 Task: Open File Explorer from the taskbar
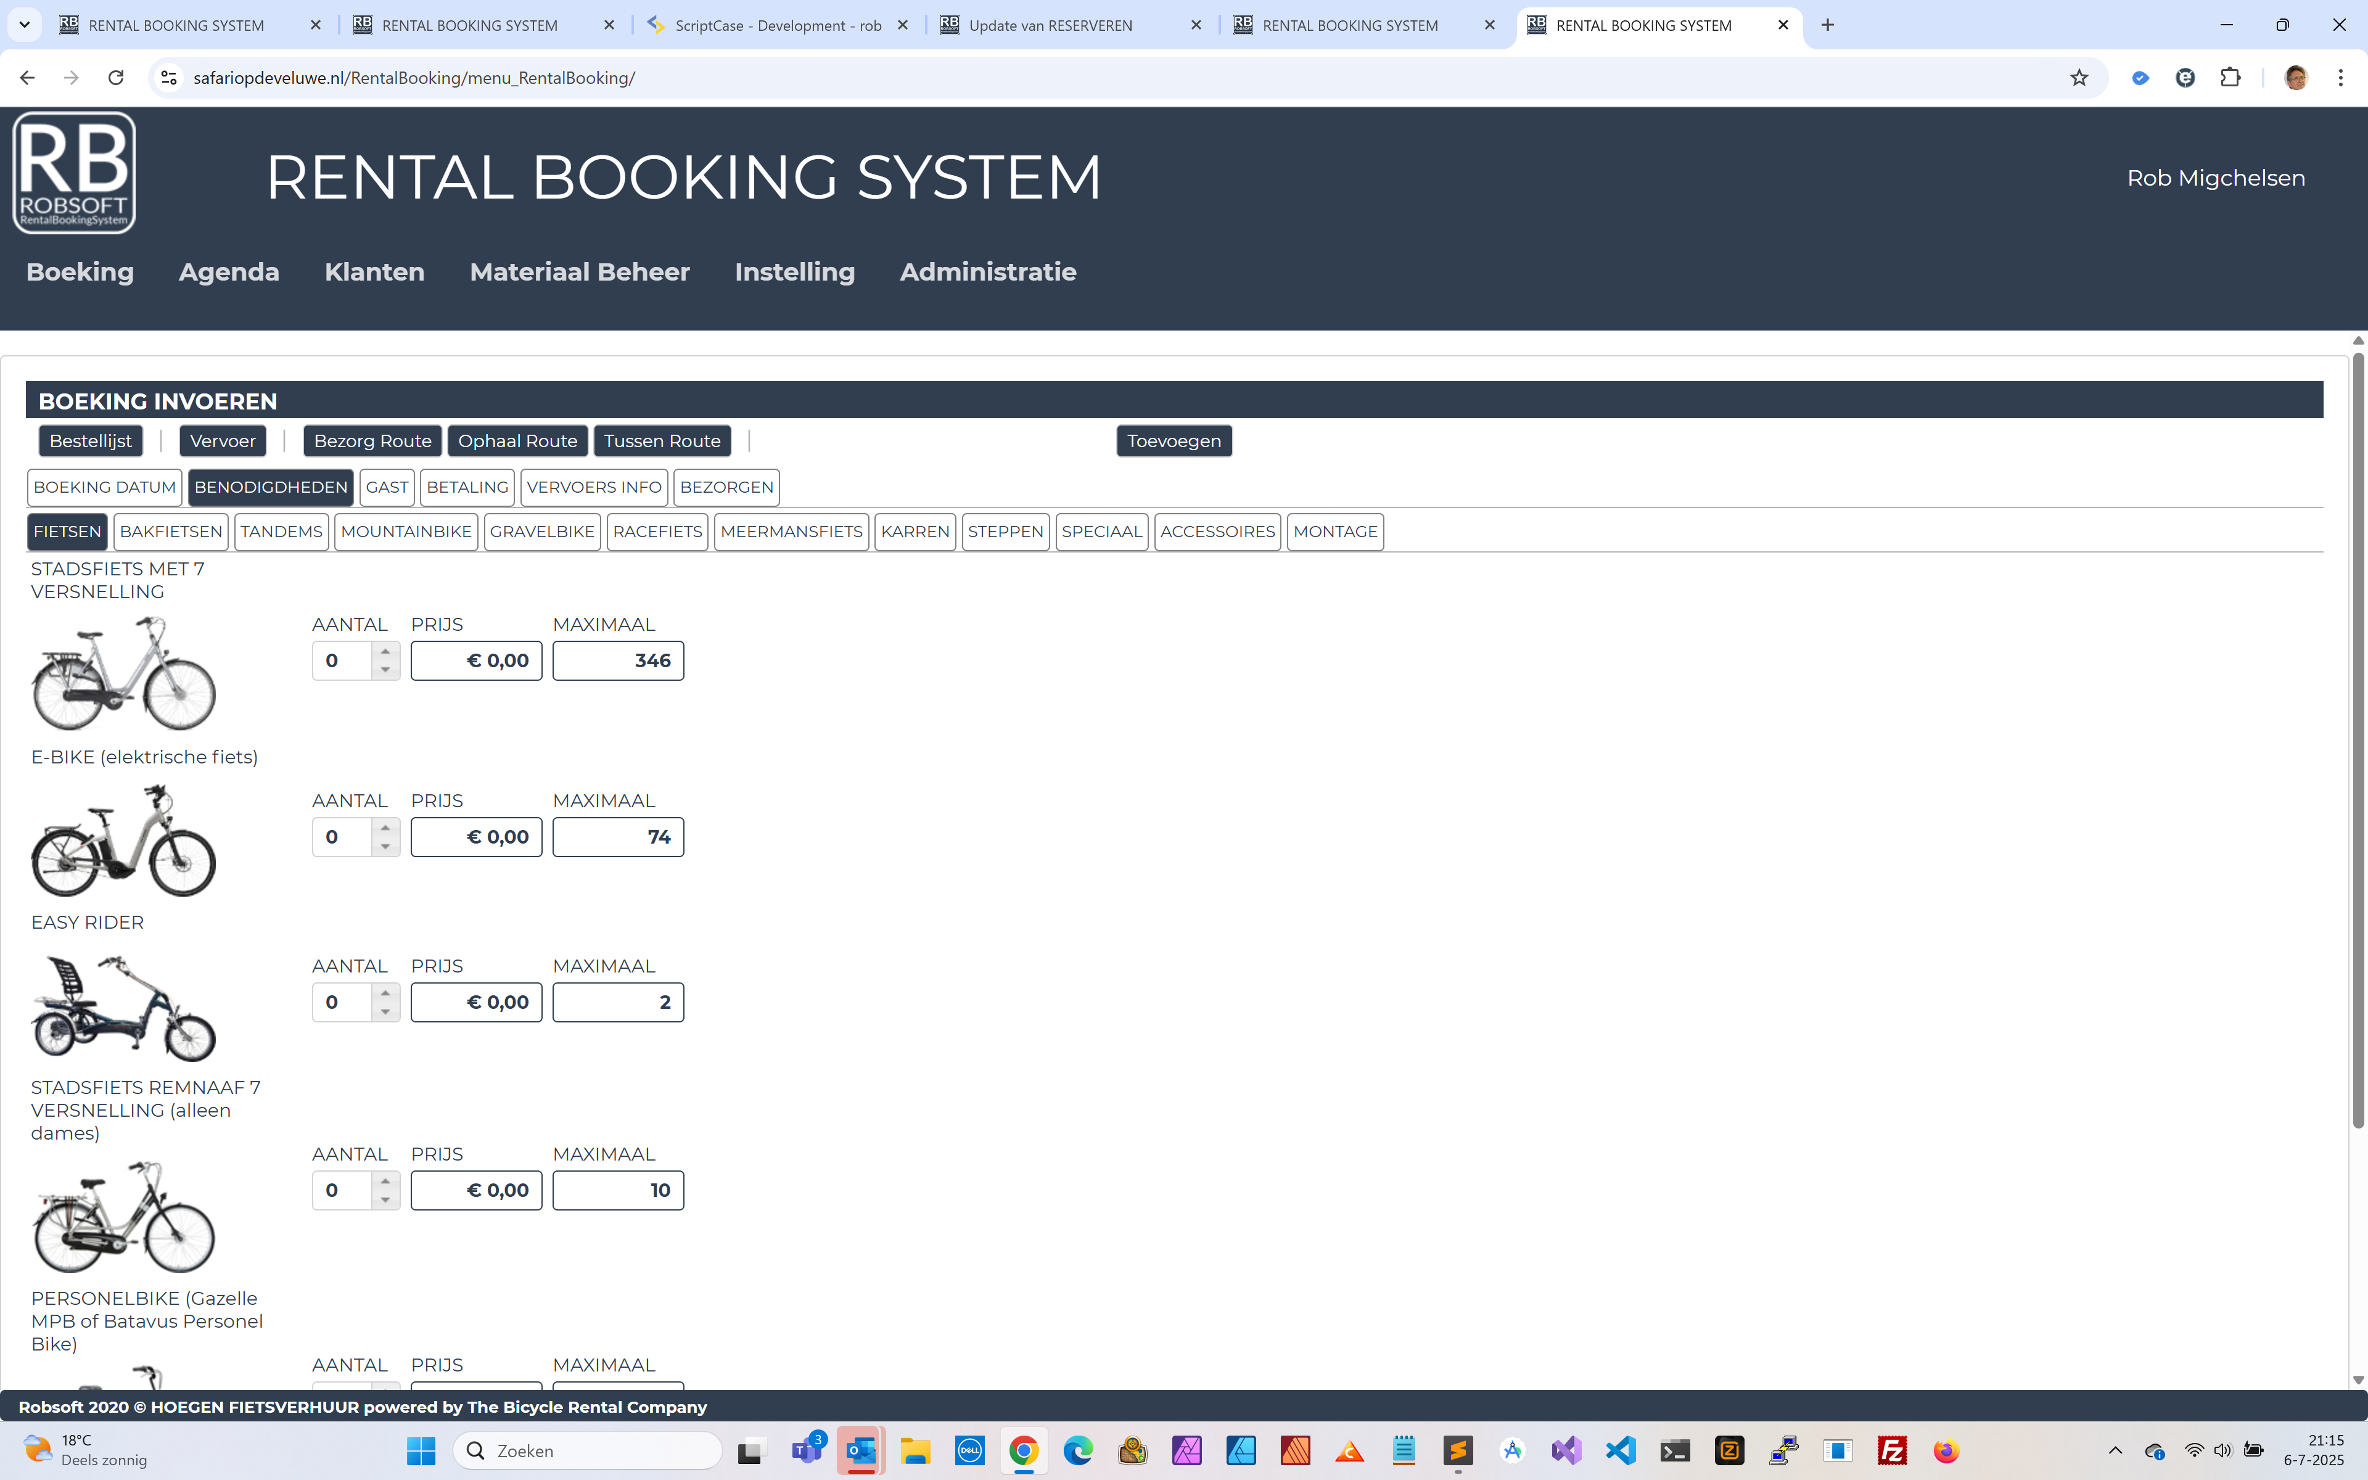(916, 1450)
